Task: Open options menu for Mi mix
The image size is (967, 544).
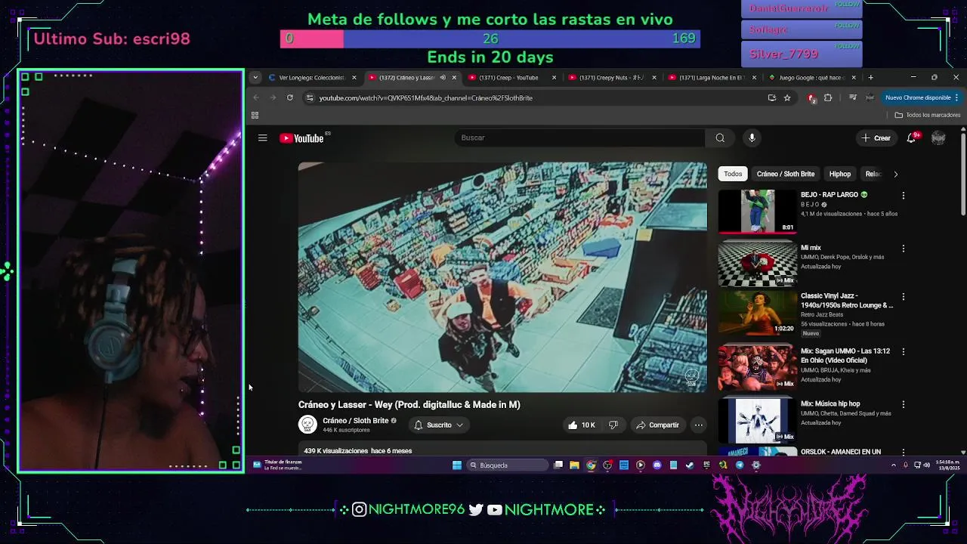Action: click(903, 249)
